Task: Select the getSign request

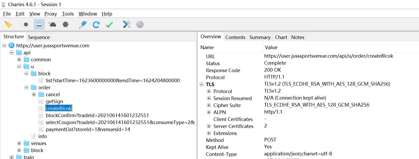Action: pos(54,101)
